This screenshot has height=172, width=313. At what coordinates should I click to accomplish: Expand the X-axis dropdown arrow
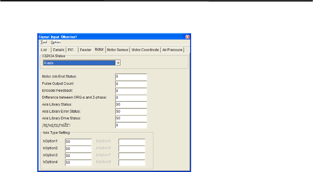pyautogui.click(x=118, y=63)
